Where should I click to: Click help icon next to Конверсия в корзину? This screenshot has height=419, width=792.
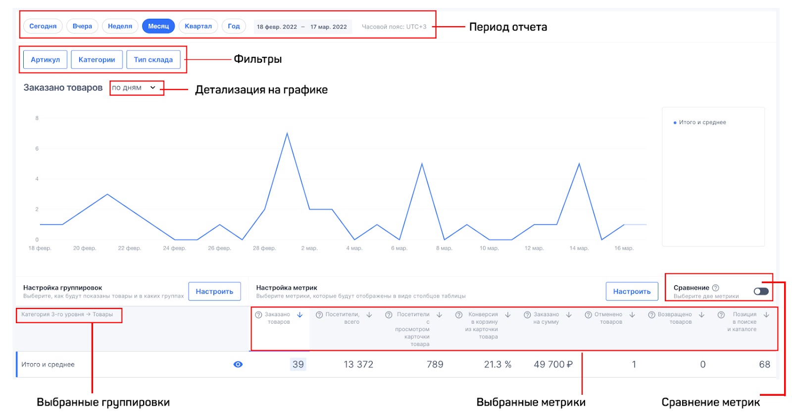(459, 315)
